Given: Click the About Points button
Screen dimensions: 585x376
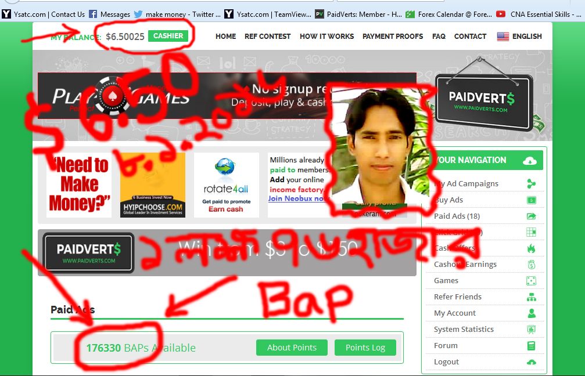Looking at the screenshot, I should (292, 348).
